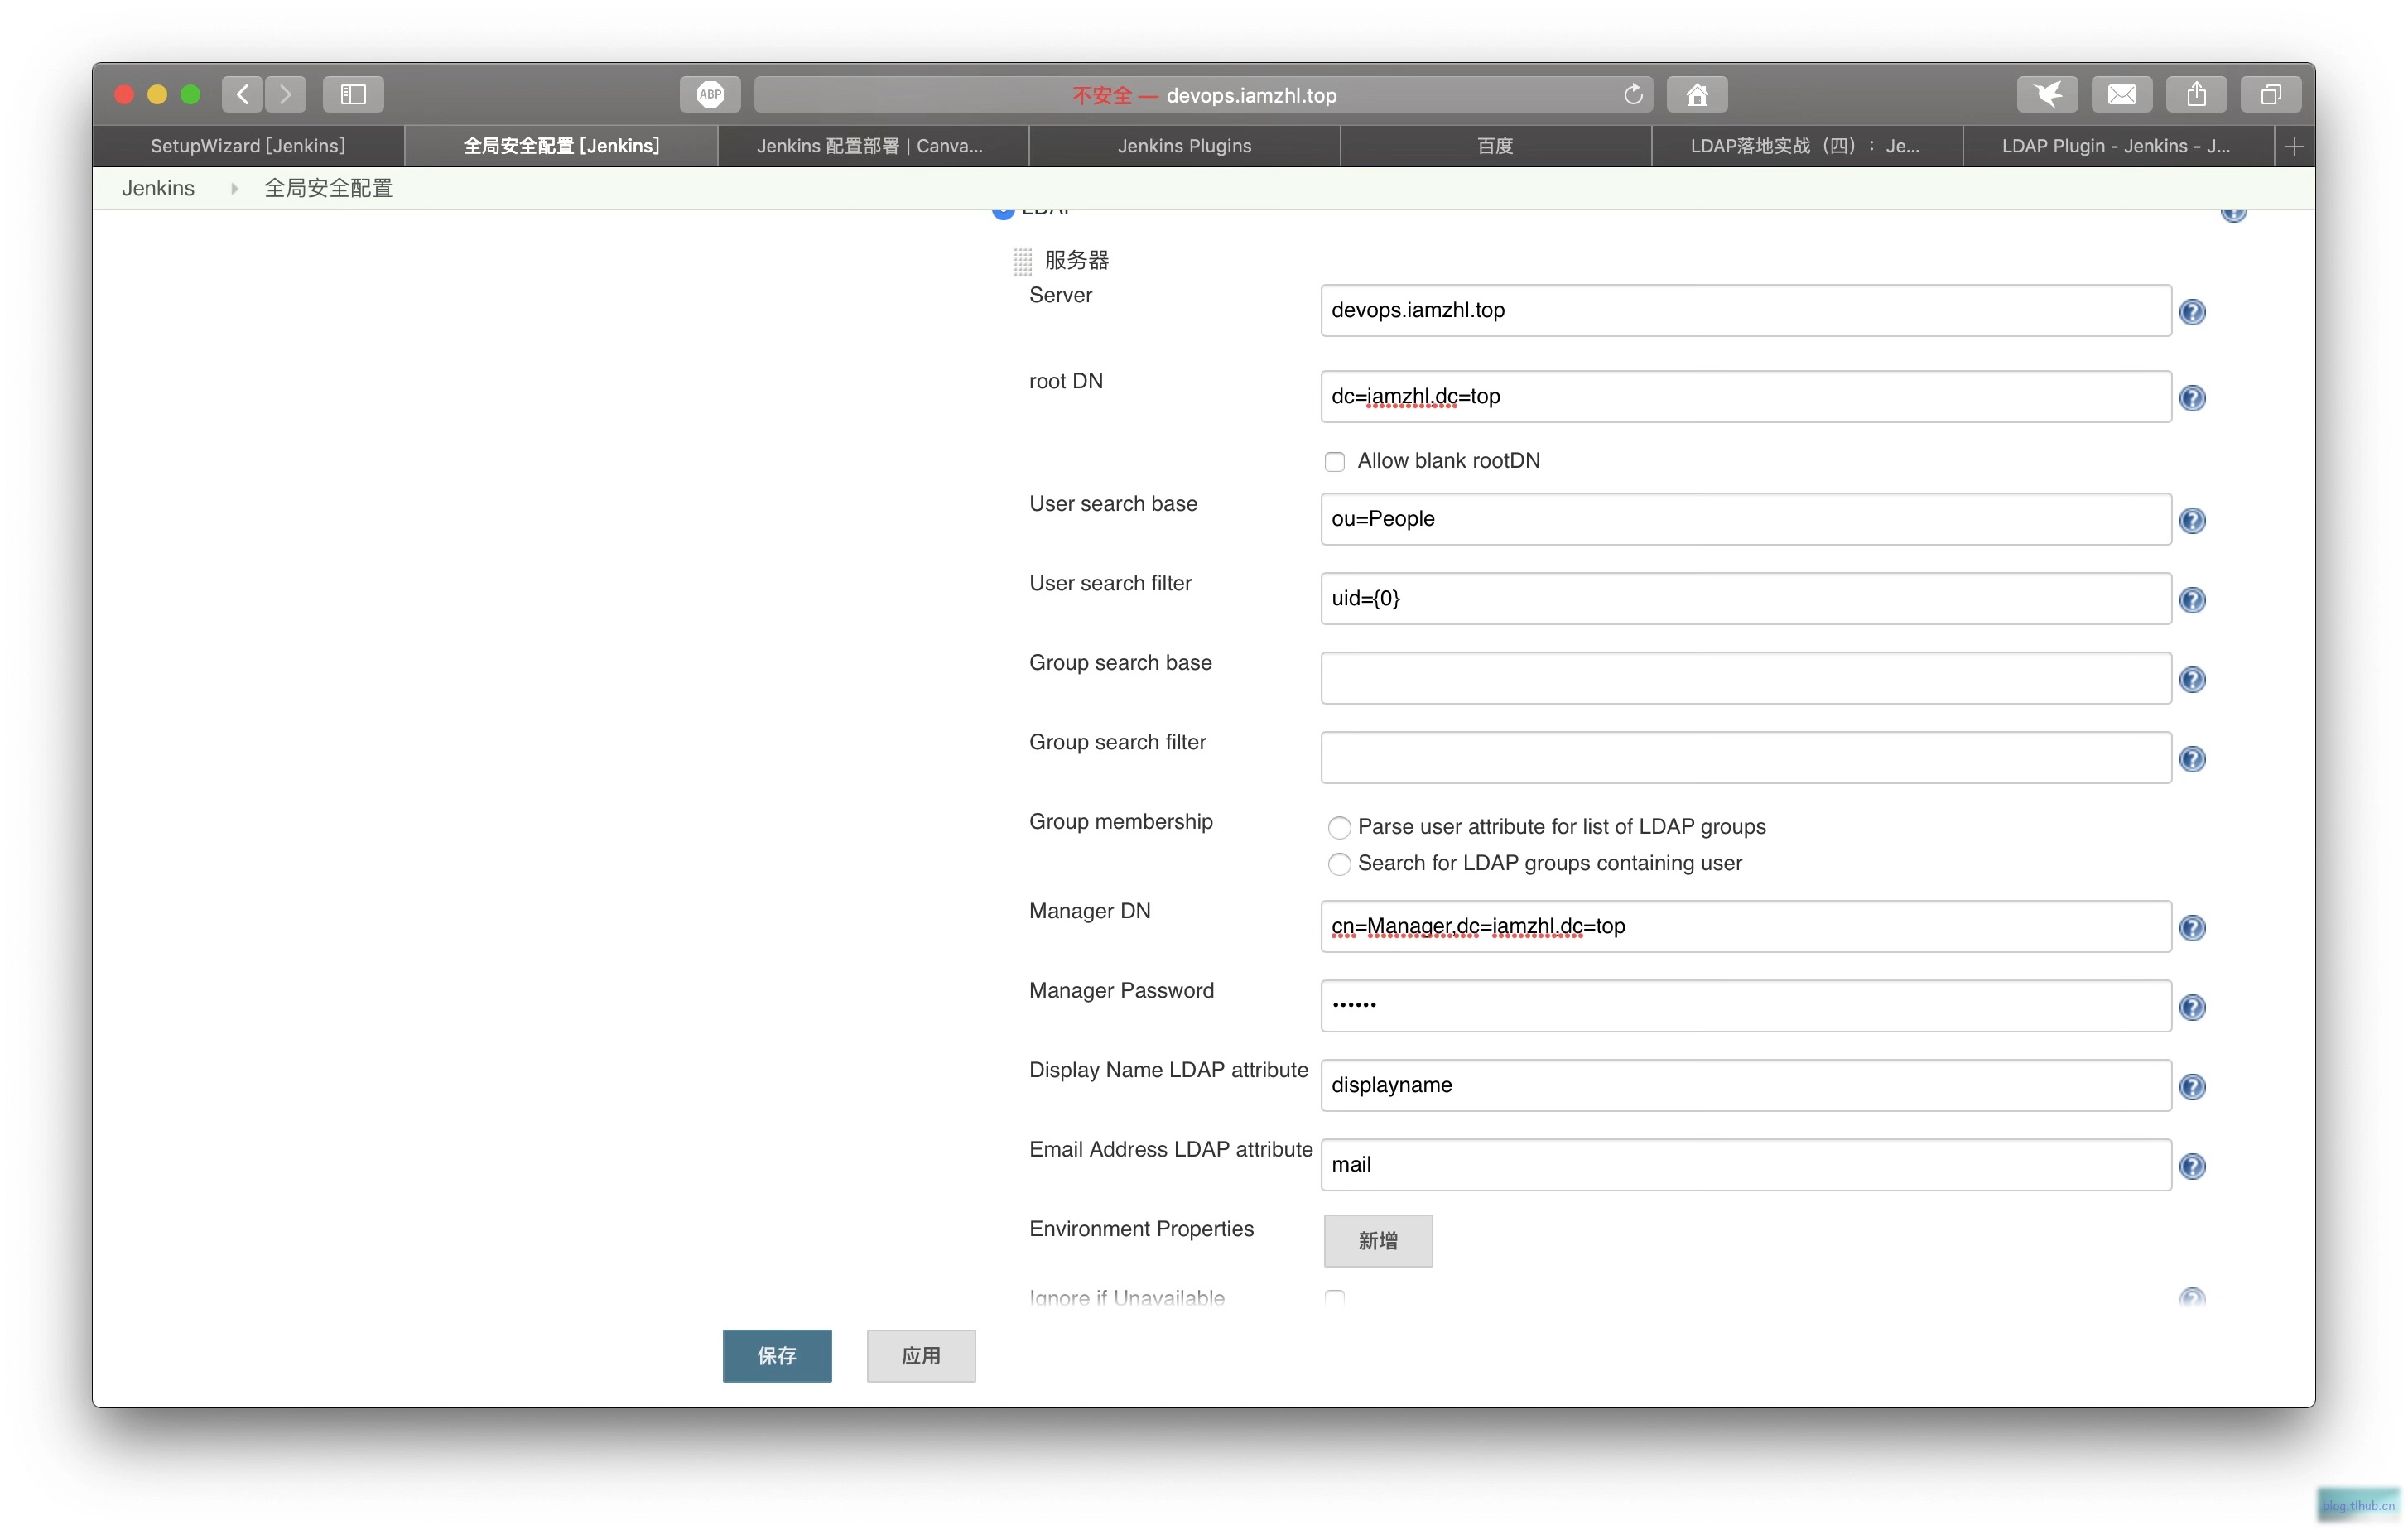Open help for Display Name LDAP attribute
Image resolution: width=2408 pixels, height=1530 pixels.
point(2191,1086)
